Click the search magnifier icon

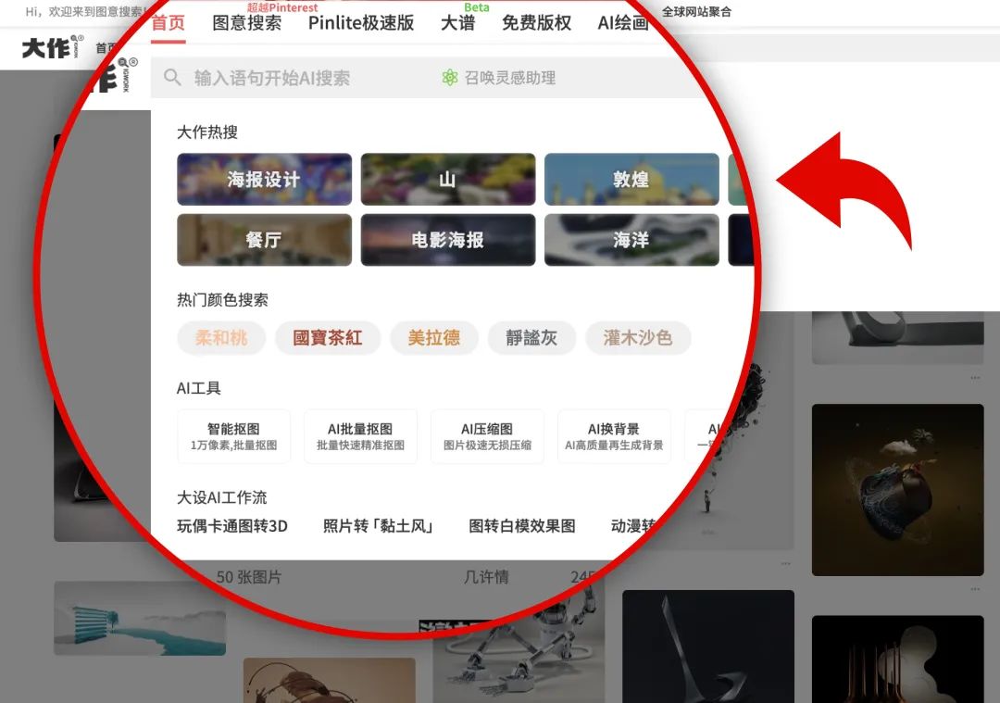pos(172,78)
